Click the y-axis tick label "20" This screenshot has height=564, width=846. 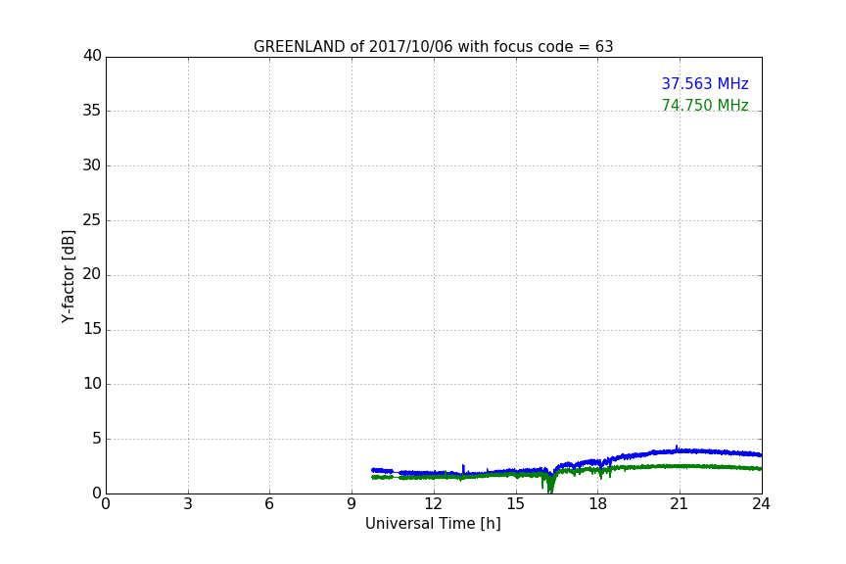92,274
